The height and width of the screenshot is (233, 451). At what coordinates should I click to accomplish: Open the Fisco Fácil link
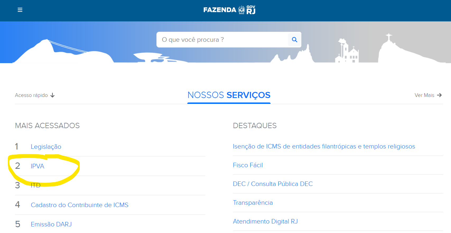pos(248,165)
